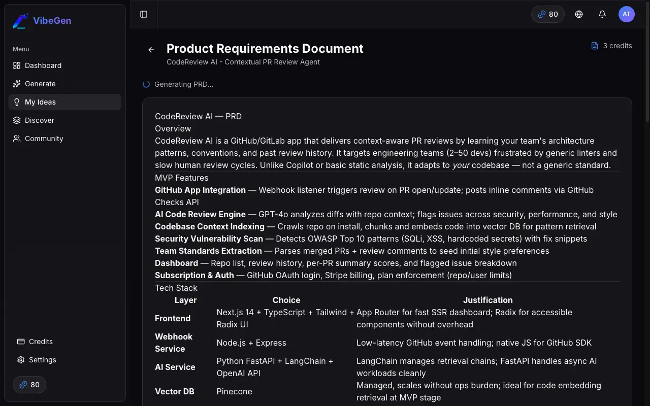Toggle the sidebar panel icon
This screenshot has width=650, height=406.
coord(144,14)
